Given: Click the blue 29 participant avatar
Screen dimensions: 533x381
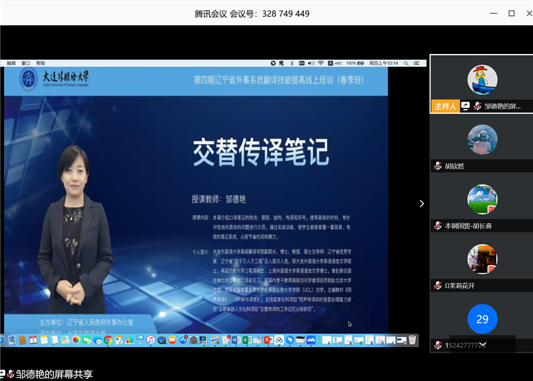Looking at the screenshot, I should click(x=482, y=319).
